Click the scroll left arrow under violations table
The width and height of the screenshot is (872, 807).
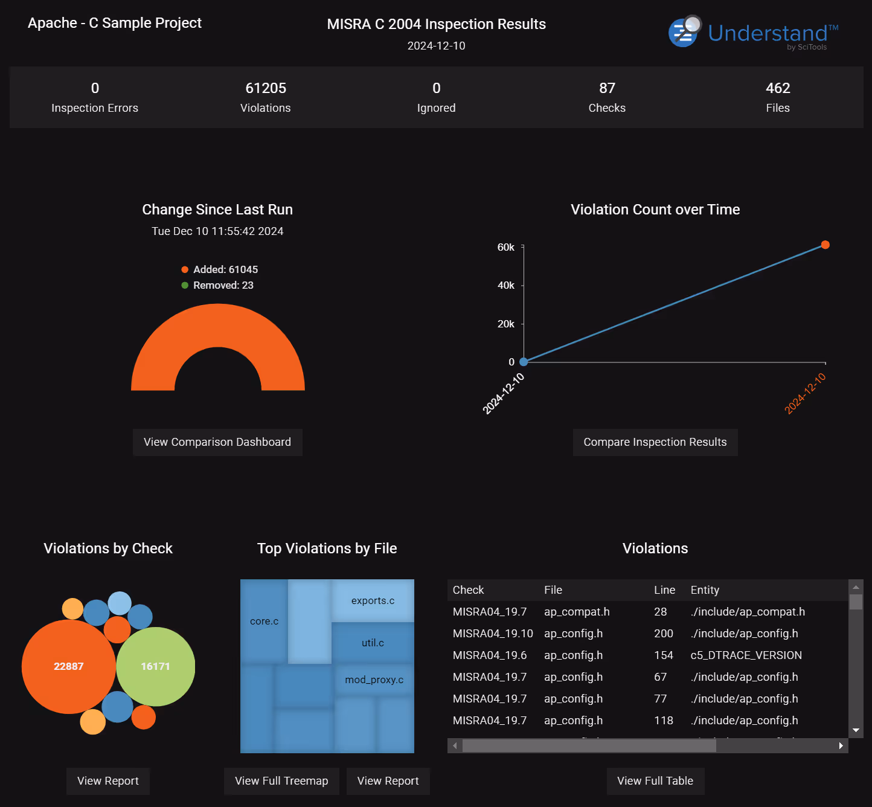[455, 745]
